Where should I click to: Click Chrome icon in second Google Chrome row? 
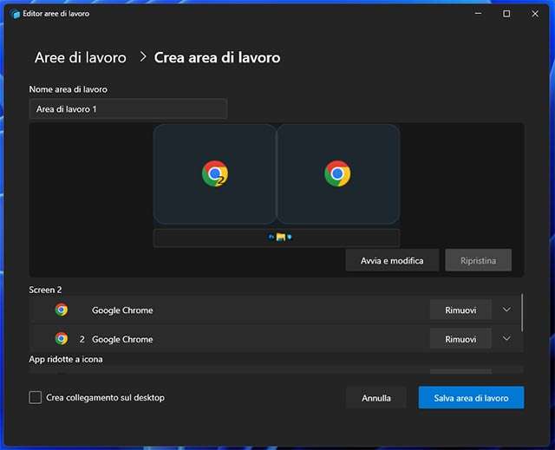(62, 339)
